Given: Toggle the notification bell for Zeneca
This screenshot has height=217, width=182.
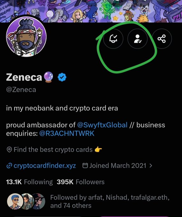Looking at the screenshot, I should (113, 39).
